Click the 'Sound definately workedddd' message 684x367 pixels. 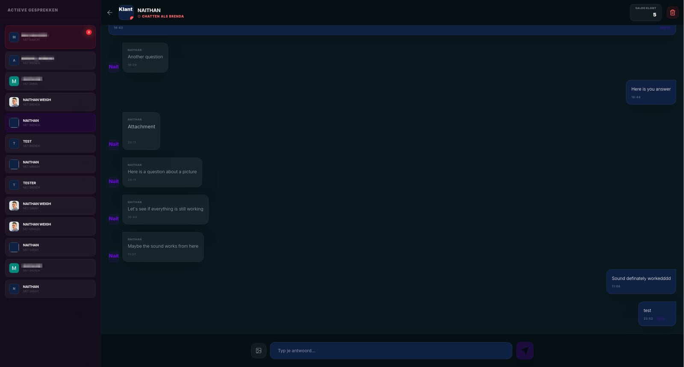(641, 281)
